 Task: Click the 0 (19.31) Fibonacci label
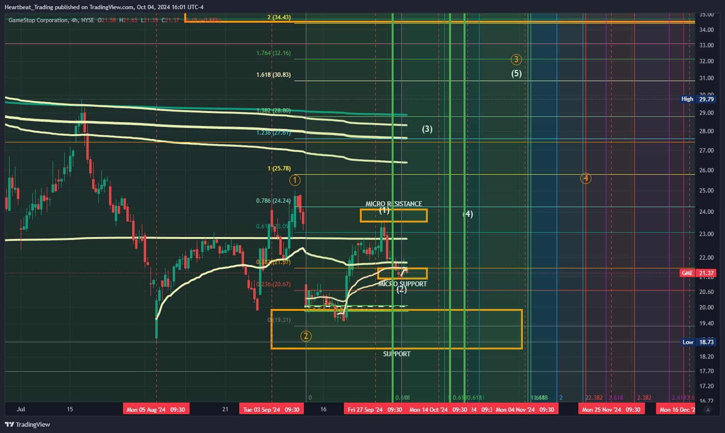tap(279, 320)
